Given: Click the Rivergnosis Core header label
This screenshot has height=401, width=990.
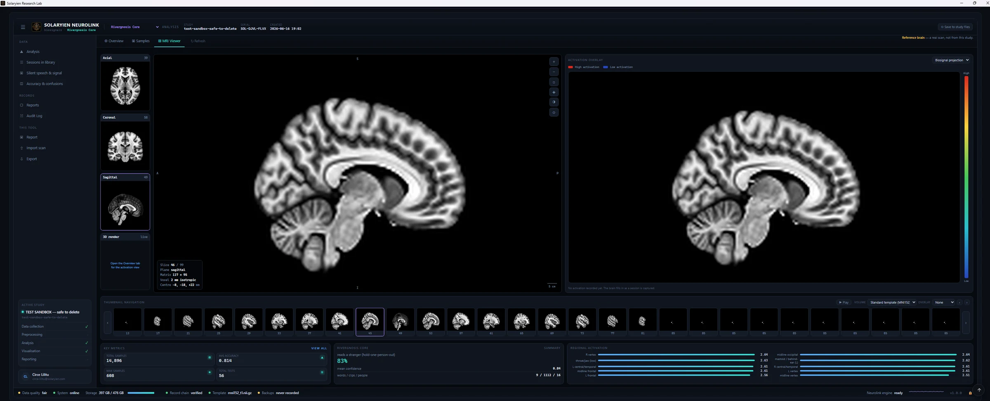Looking at the screenshot, I should 125,27.
